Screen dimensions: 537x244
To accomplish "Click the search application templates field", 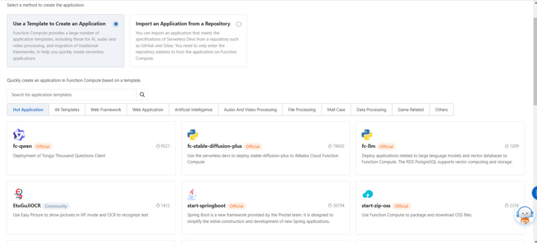I will click(71, 95).
